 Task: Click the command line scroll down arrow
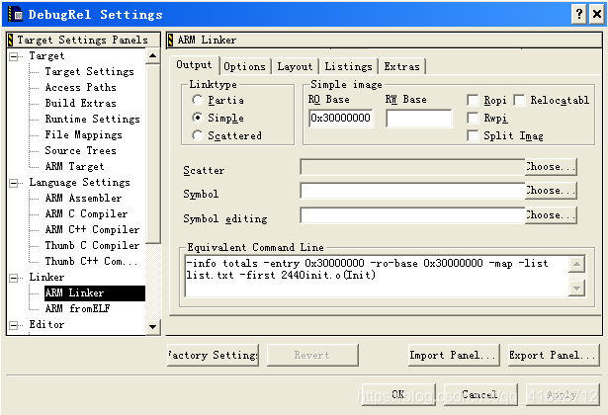point(577,288)
